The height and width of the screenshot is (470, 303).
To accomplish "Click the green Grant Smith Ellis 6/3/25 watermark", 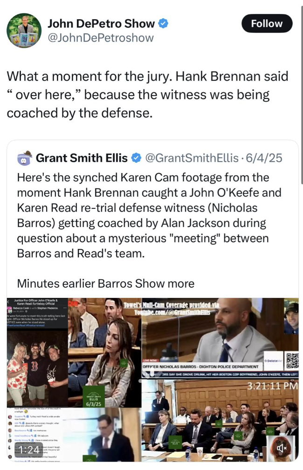I will tap(94, 396).
